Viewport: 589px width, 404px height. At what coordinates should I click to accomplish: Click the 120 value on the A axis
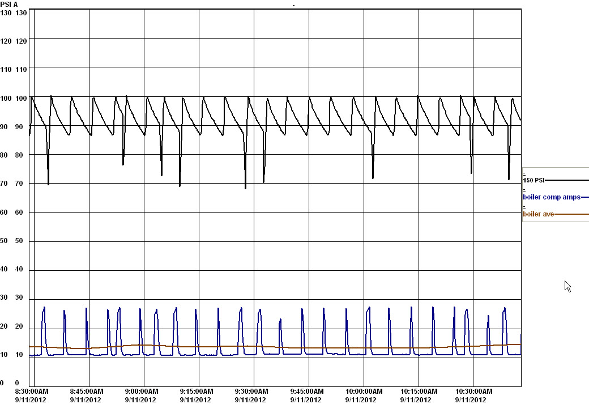21,41
